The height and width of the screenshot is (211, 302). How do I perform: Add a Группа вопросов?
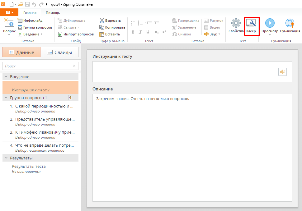[x=35, y=27]
